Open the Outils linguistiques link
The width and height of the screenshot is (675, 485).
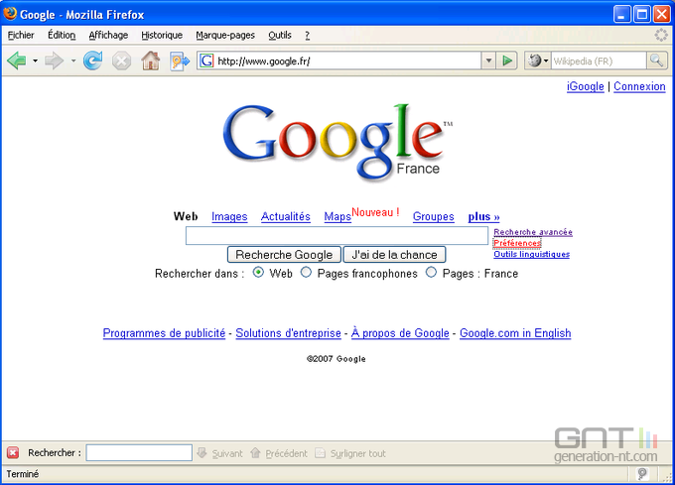[x=532, y=254]
